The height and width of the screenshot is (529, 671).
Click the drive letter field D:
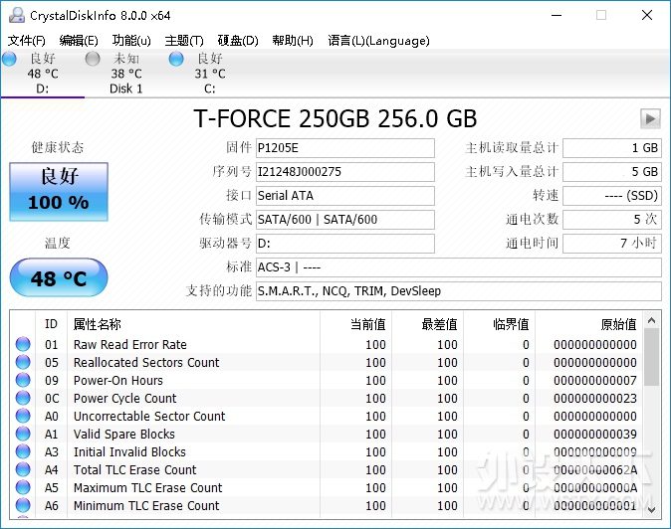point(345,244)
